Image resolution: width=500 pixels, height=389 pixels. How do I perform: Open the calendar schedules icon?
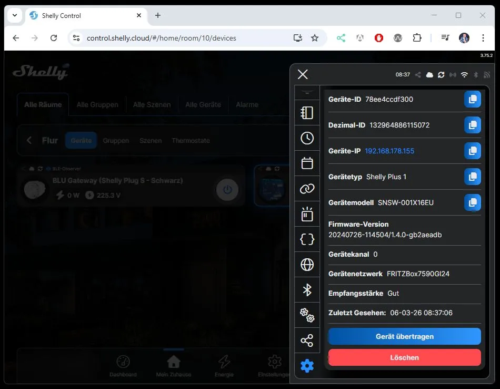pyautogui.click(x=307, y=163)
